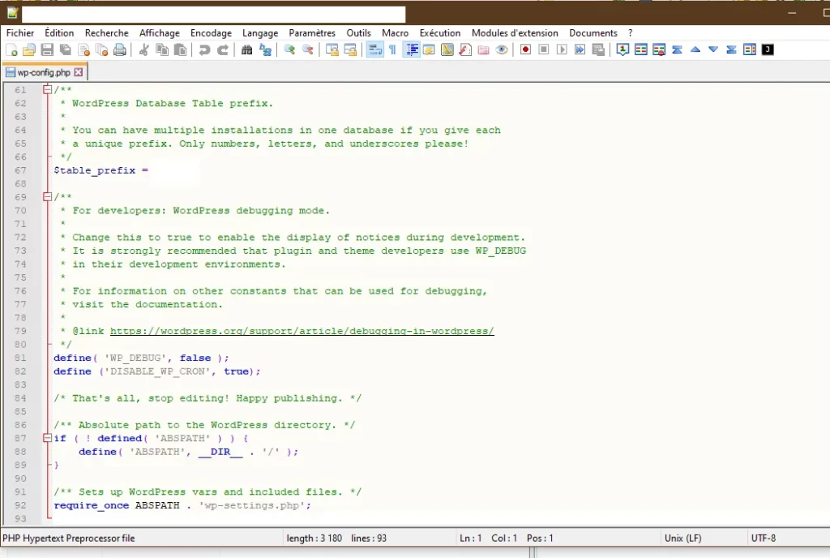
Task: Stop macro recording with the square icon
Action: (544, 49)
